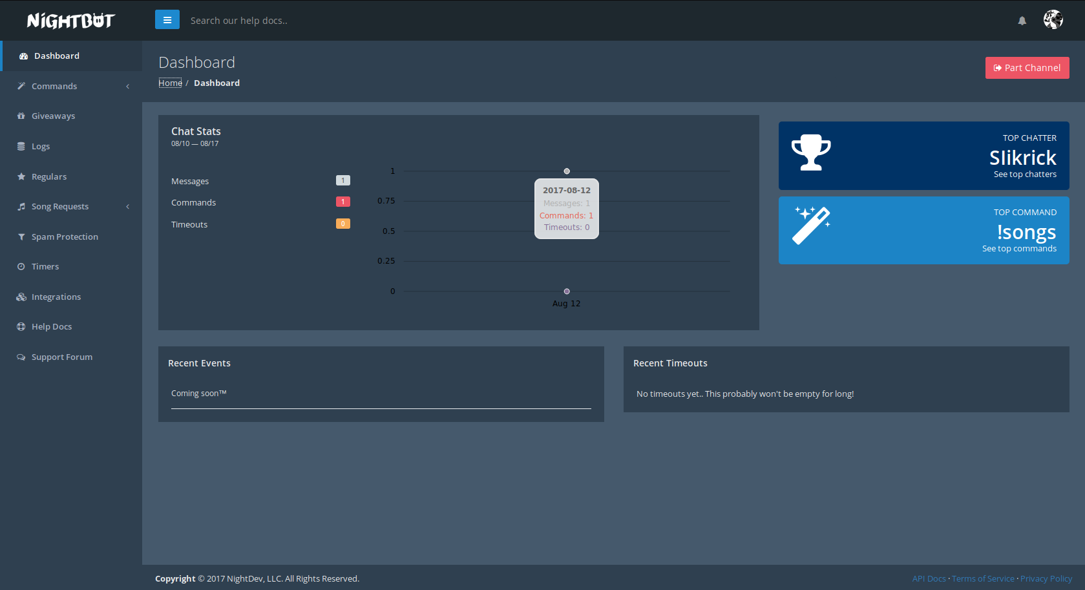Viewport: 1085px width, 590px height.
Task: Click the Spam Protection filter icon
Action: point(21,237)
